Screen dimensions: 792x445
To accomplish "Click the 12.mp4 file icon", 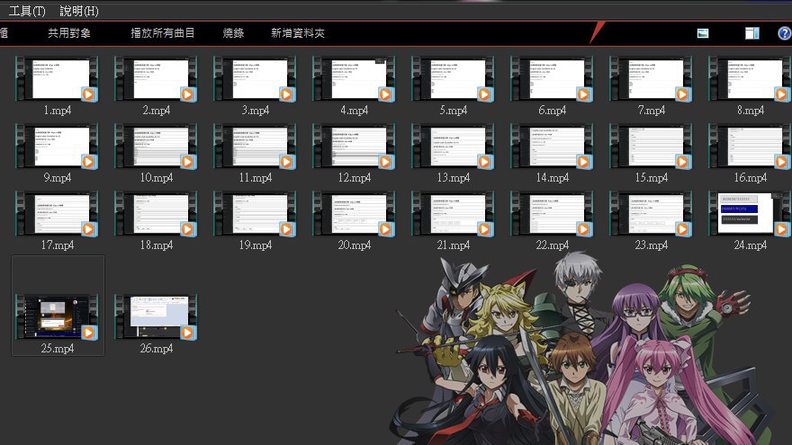I will [x=354, y=146].
